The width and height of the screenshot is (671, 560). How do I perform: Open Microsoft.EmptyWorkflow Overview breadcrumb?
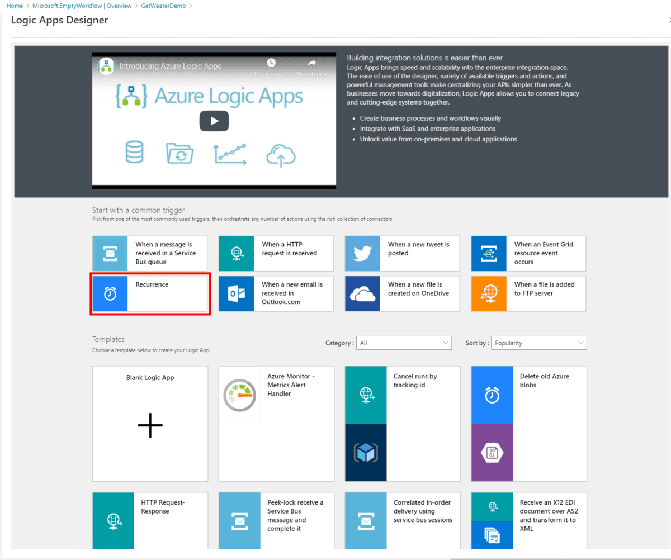pos(82,6)
